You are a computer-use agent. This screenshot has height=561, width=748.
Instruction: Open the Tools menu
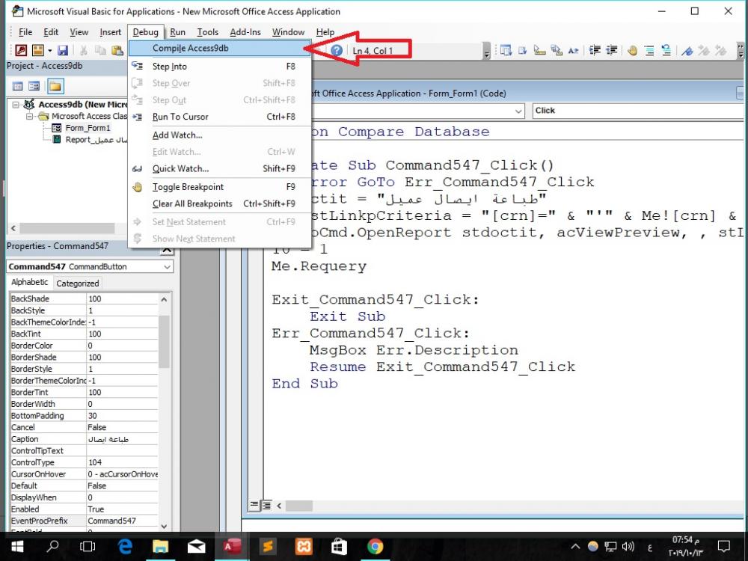[x=207, y=32]
